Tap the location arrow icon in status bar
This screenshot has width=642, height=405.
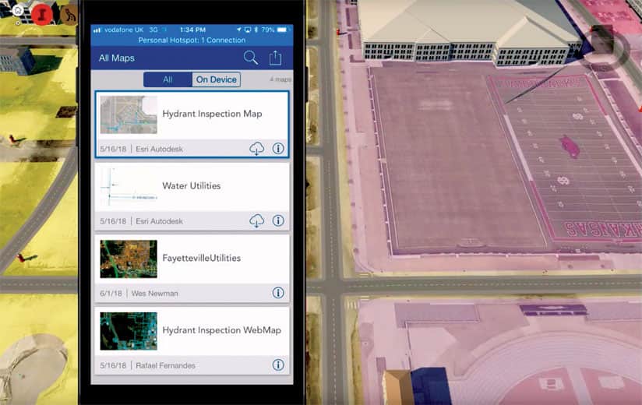click(238, 30)
